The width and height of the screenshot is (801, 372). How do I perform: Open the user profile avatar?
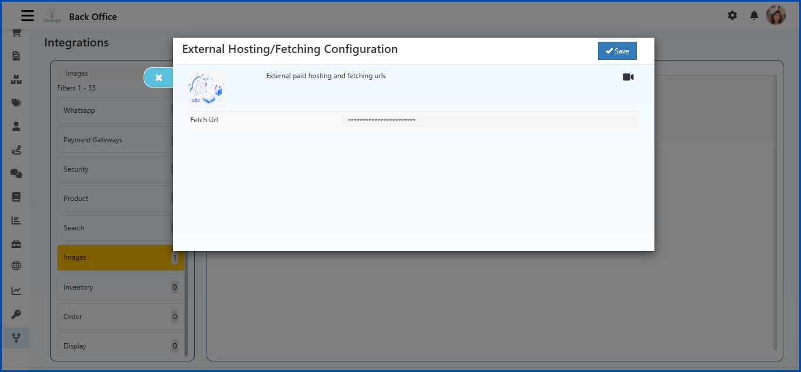click(x=776, y=15)
